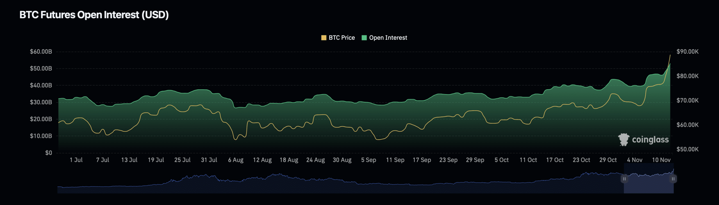Click the 30 Aug date label
This screenshot has width=719, height=205.
coord(342,160)
